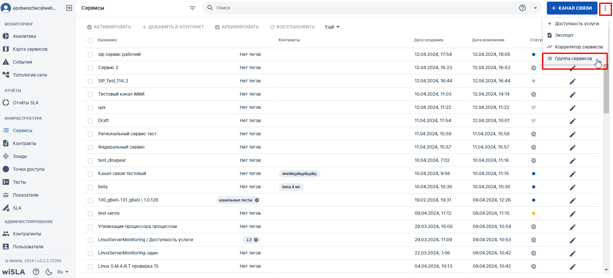Image resolution: width=613 pixels, height=278 pixels.
Task: Edit test servis pencil icon
Action: (x=573, y=214)
